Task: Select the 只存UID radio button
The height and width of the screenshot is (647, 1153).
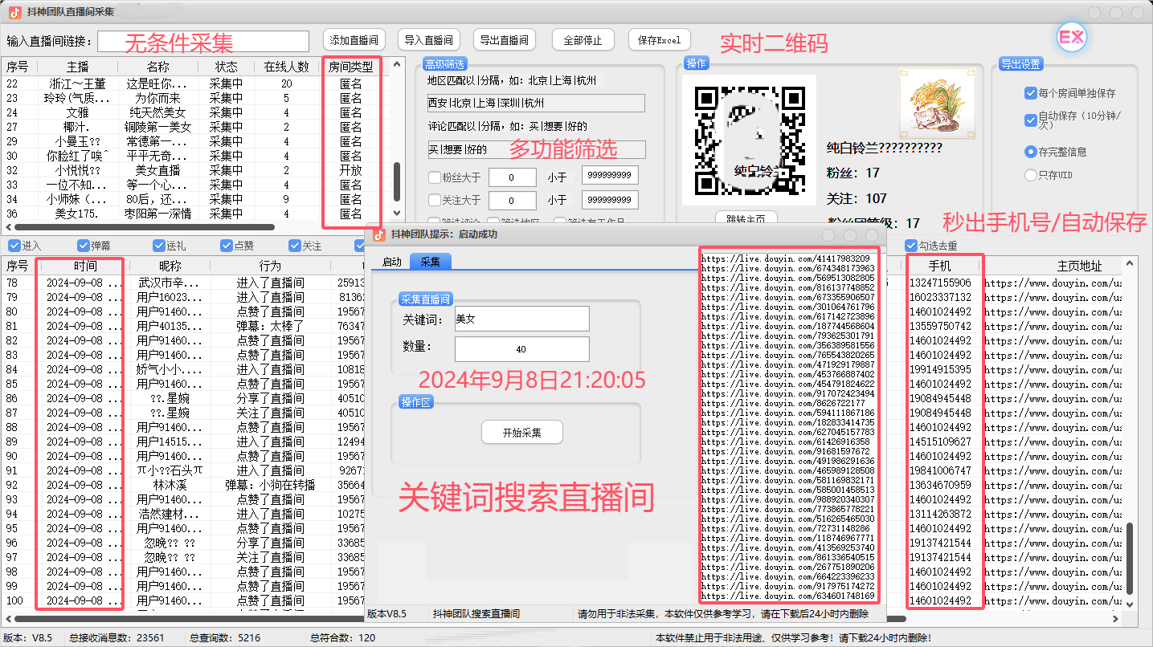Action: pos(1031,175)
